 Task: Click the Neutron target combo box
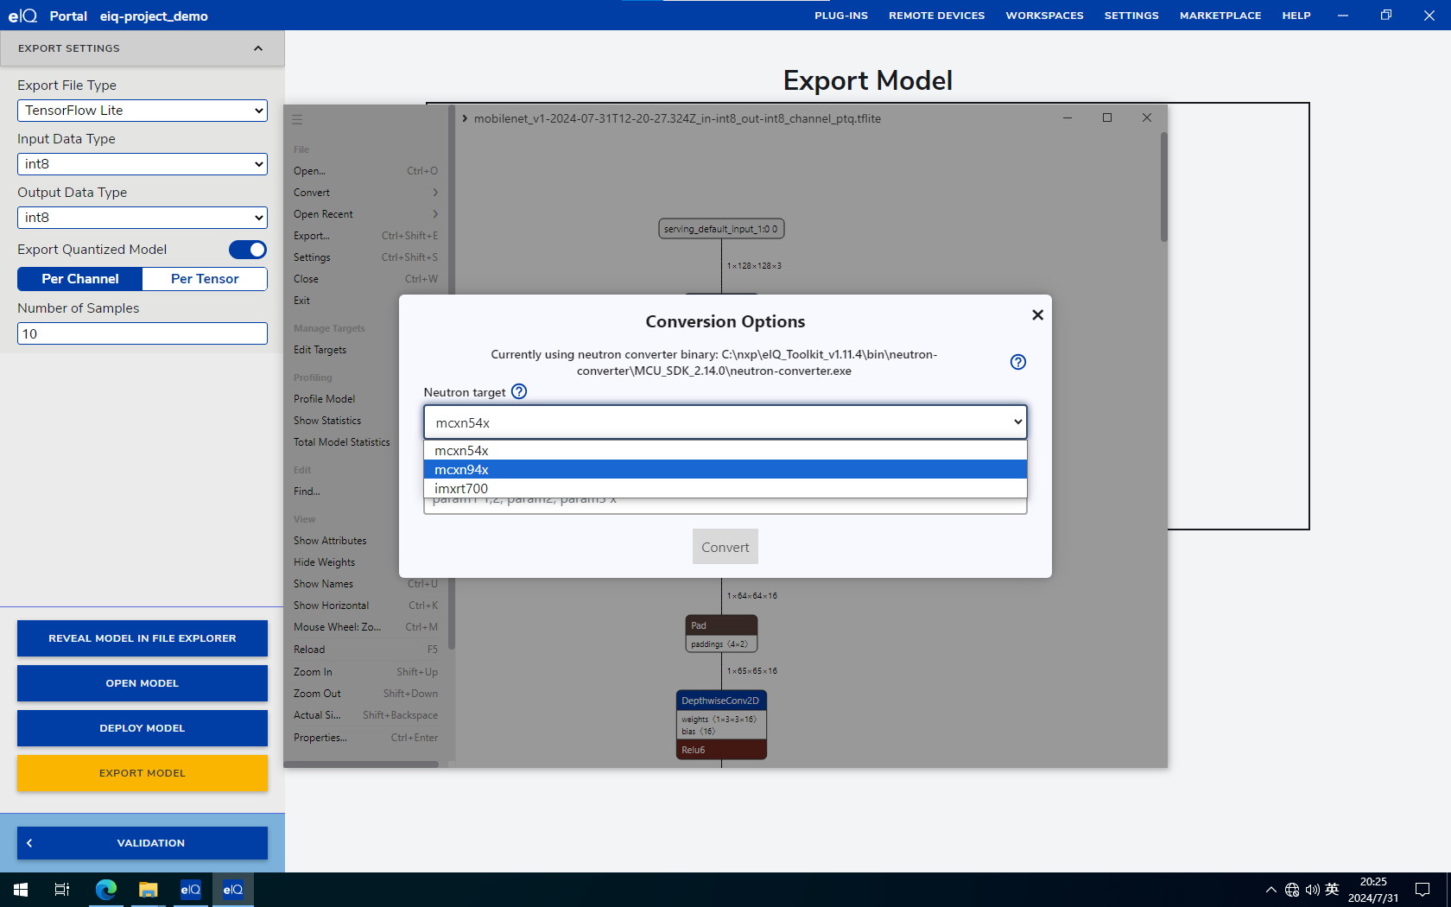click(725, 422)
